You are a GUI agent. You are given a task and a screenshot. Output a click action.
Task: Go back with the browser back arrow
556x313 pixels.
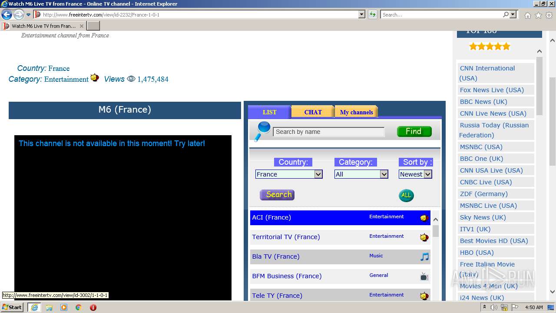[7, 14]
